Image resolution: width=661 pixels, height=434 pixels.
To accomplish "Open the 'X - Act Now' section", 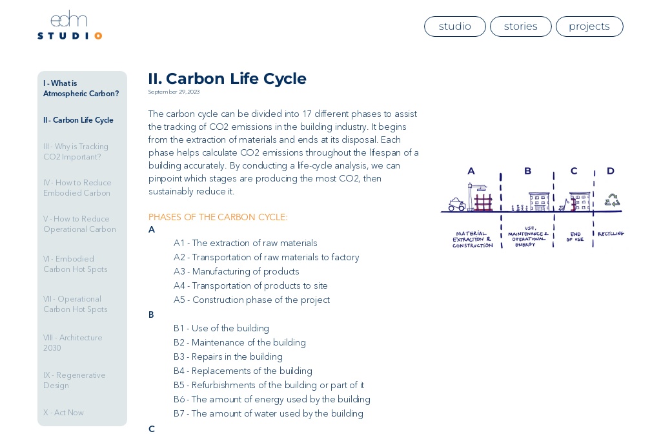I will click(63, 413).
